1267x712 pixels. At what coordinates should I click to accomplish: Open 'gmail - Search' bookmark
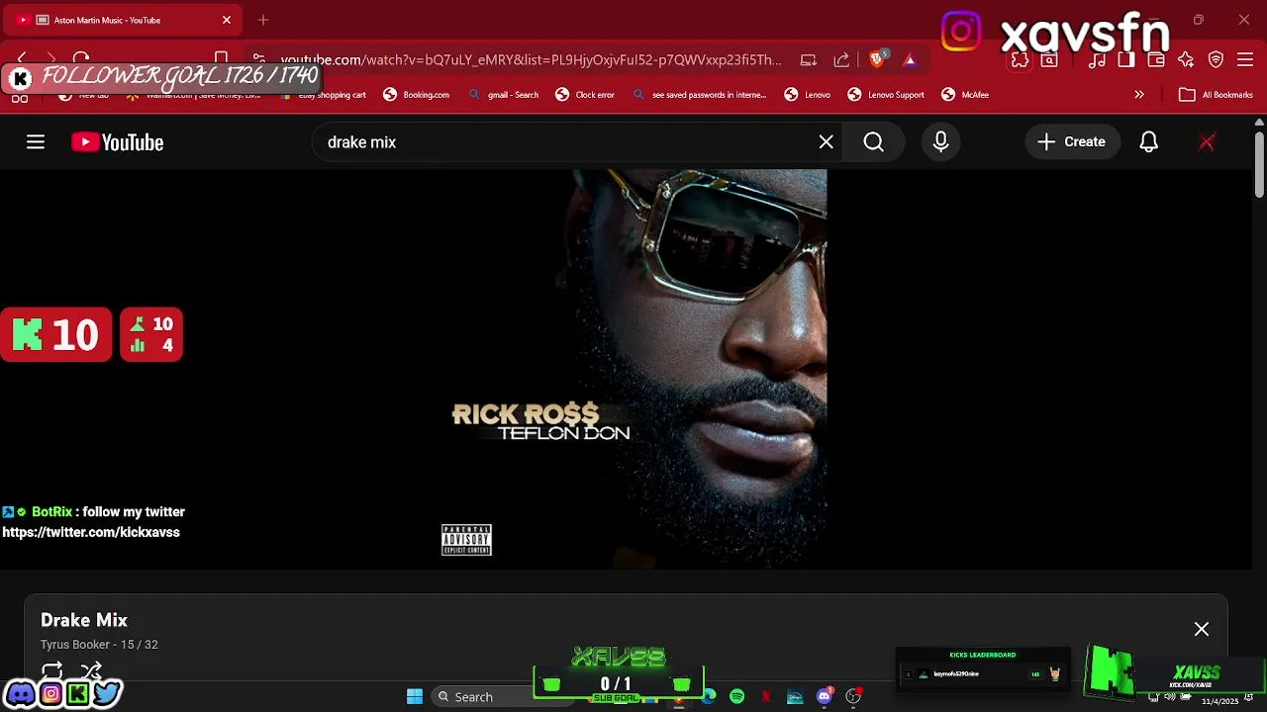point(504,95)
